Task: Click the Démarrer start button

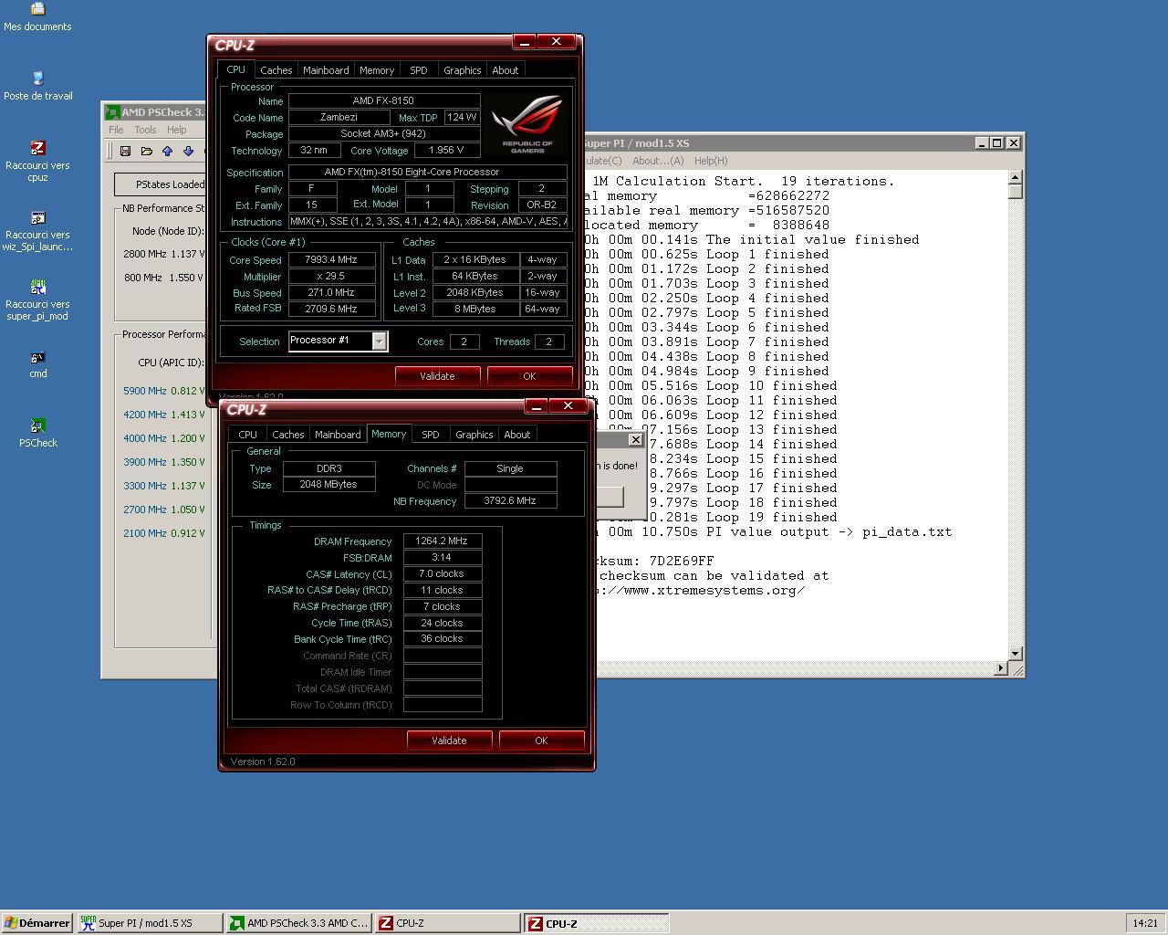Action: [36, 923]
